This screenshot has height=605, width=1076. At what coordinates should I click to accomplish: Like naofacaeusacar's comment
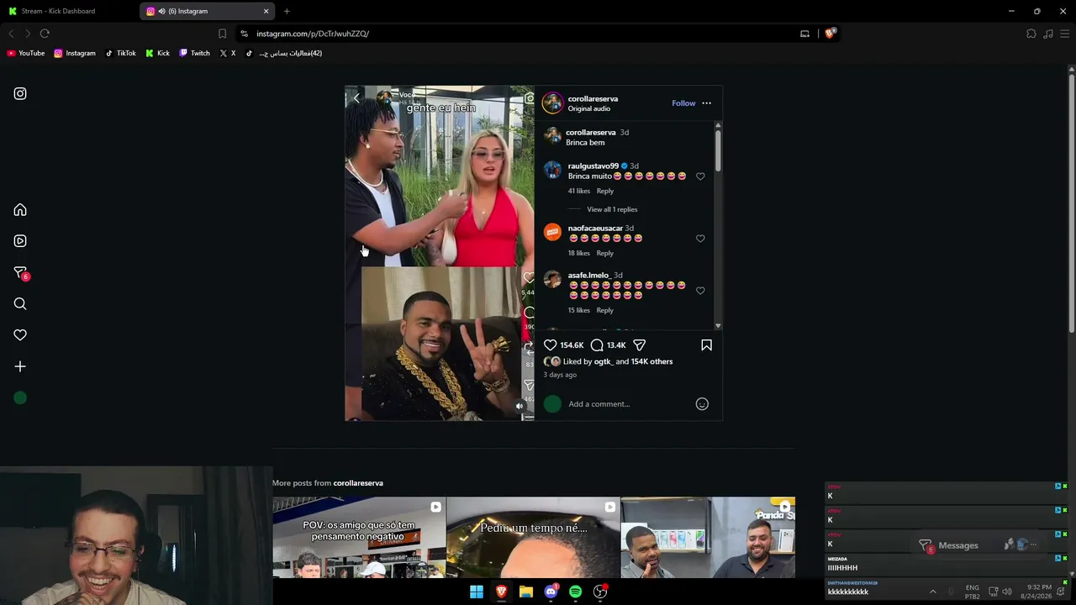point(700,239)
